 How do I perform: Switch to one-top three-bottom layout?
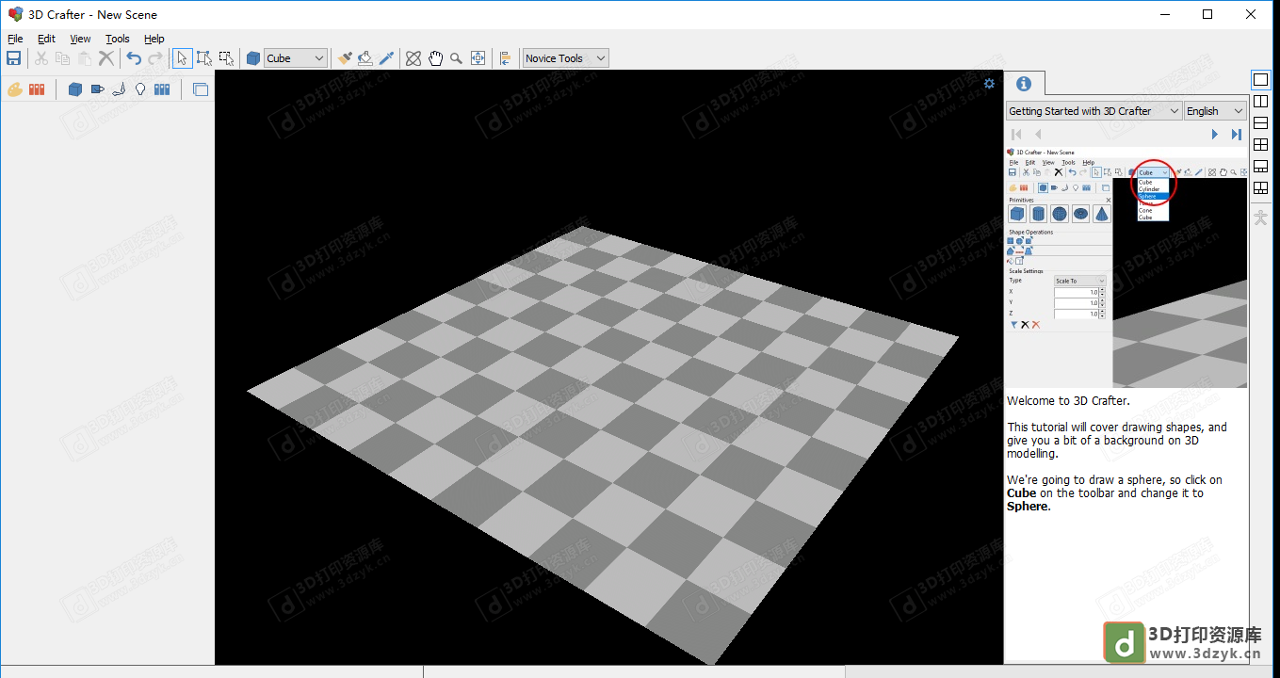(1261, 167)
